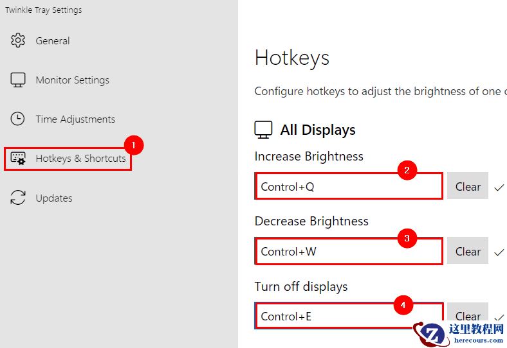Click the monitor icon beside All Displays

click(263, 130)
